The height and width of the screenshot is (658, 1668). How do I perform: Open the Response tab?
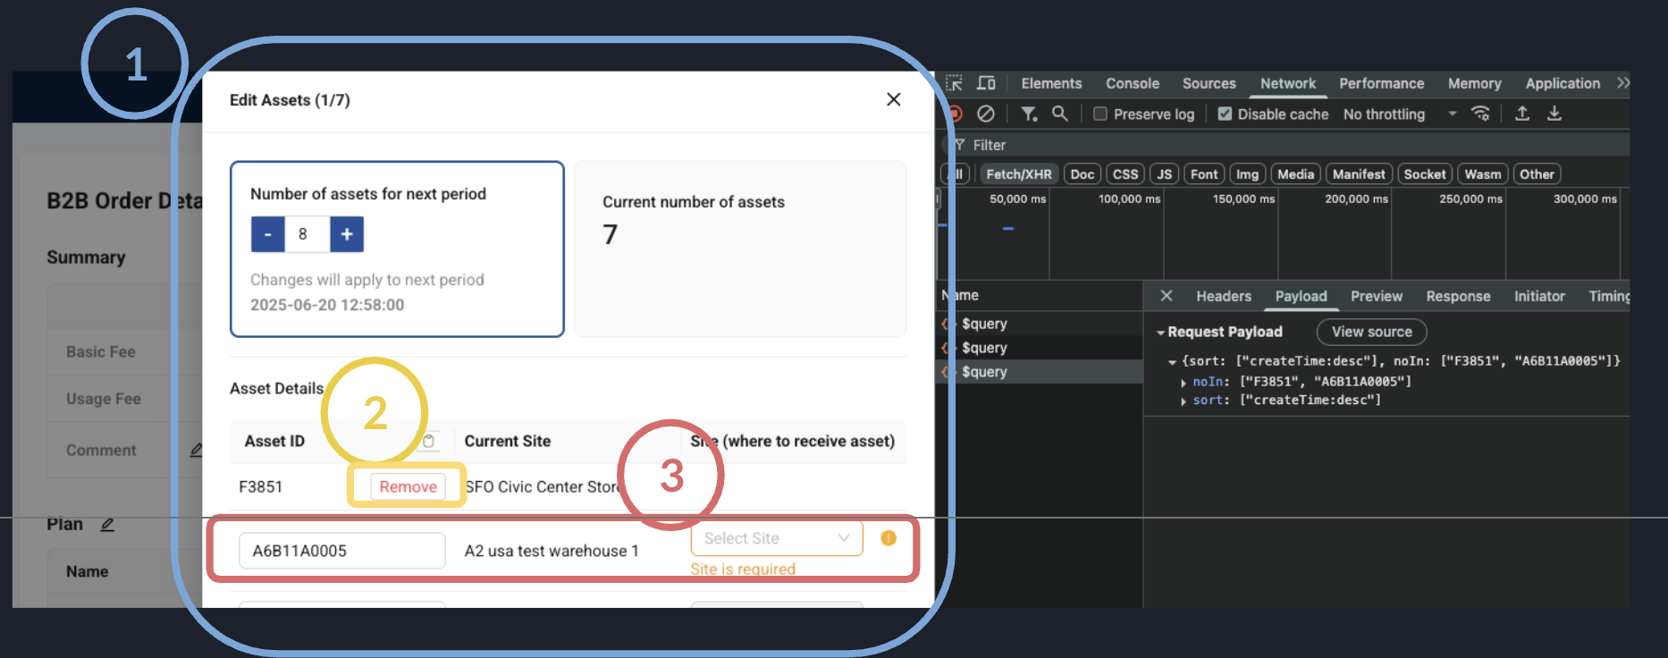pos(1458,296)
